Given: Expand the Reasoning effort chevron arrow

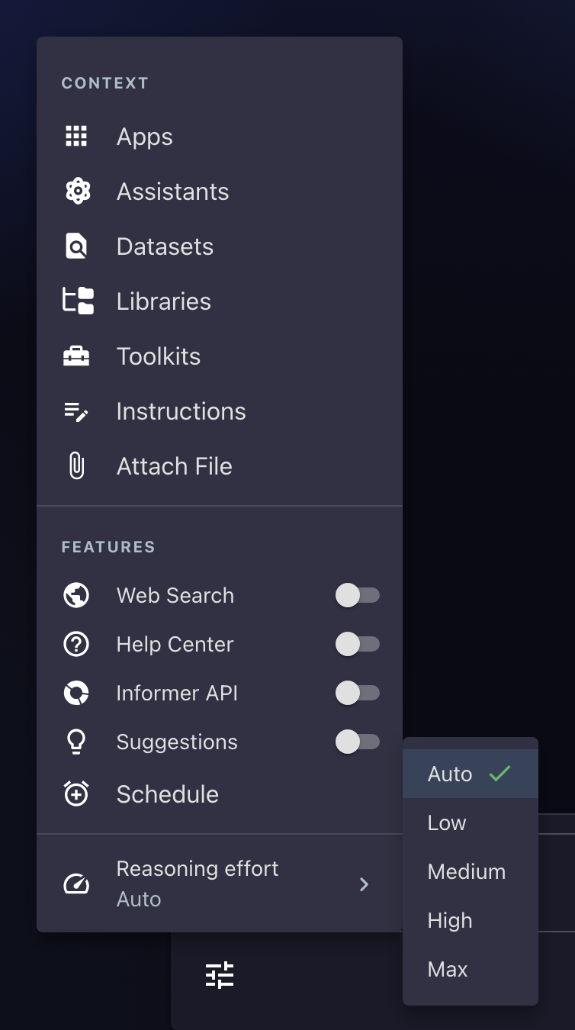Looking at the screenshot, I should (x=365, y=884).
